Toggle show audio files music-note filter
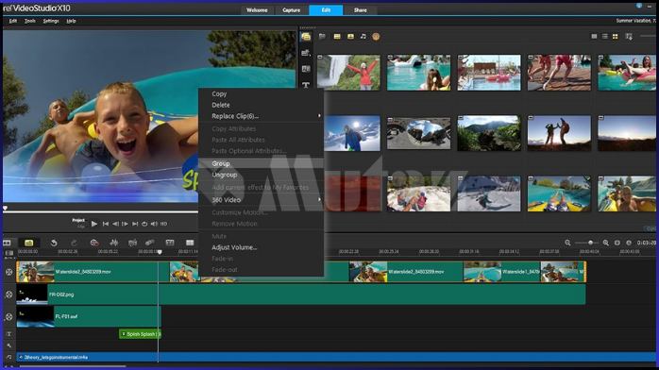Screen dimensions: 659x370 click(363, 37)
